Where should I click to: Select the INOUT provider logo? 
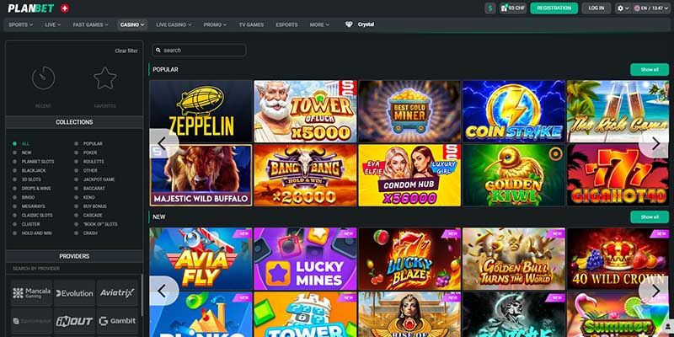click(x=74, y=321)
